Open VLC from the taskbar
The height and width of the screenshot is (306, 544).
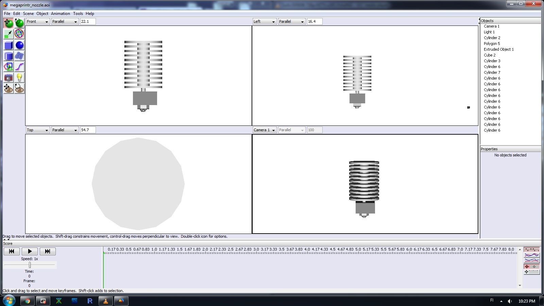pyautogui.click(x=105, y=301)
